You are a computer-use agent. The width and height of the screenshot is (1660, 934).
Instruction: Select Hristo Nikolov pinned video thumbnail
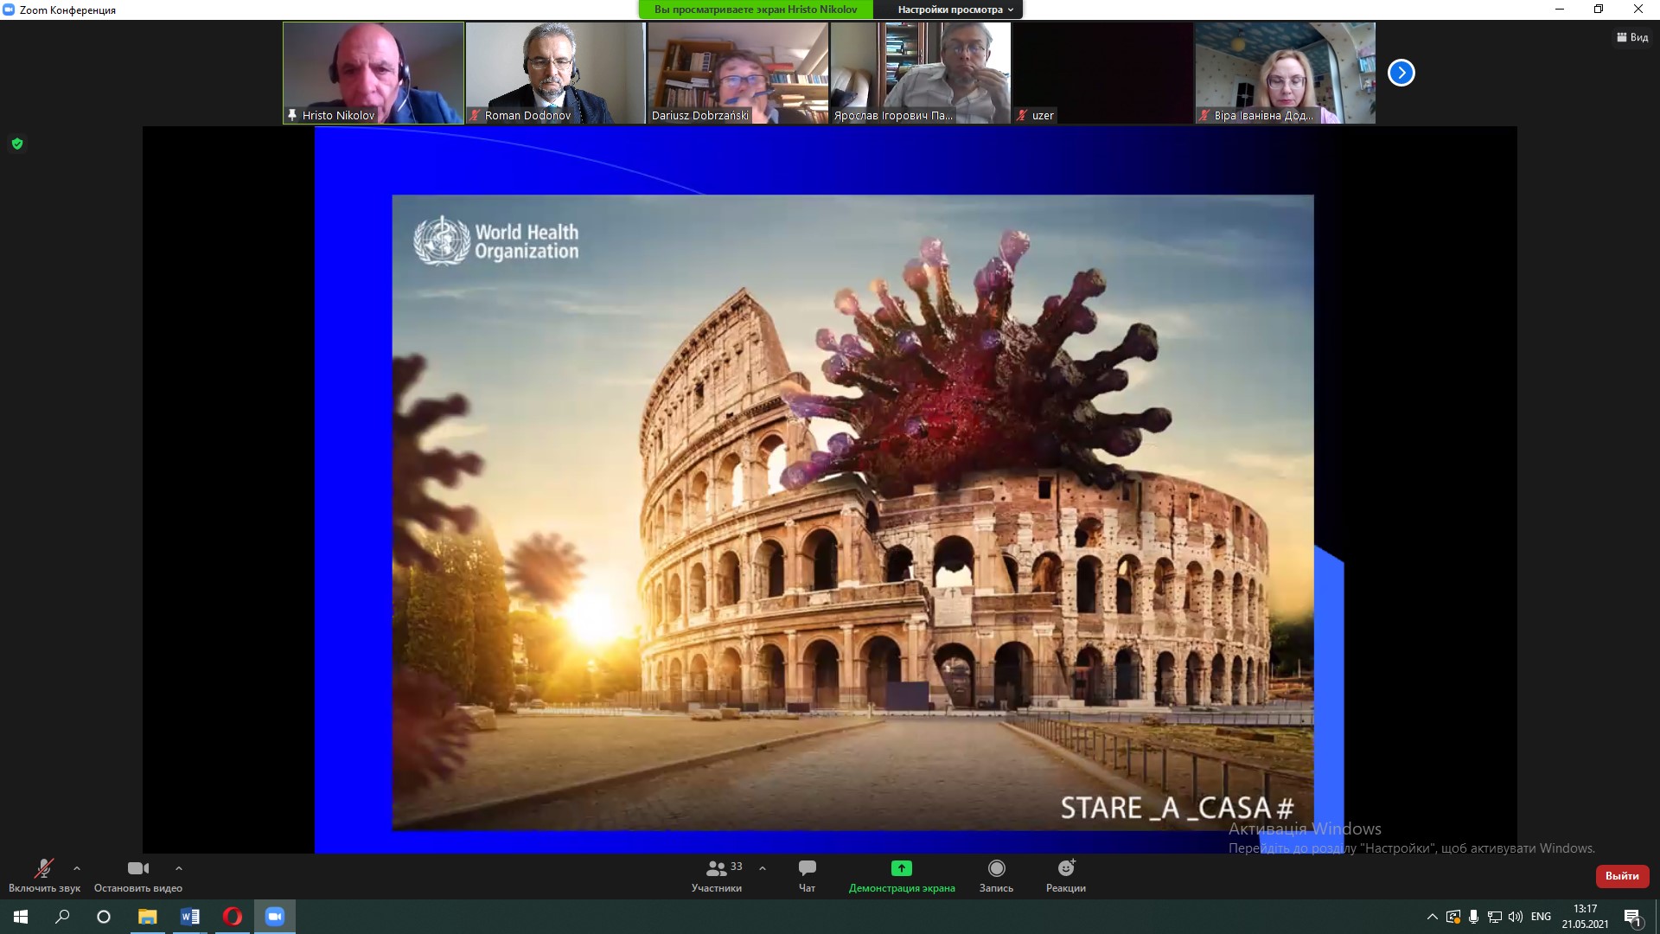click(373, 73)
